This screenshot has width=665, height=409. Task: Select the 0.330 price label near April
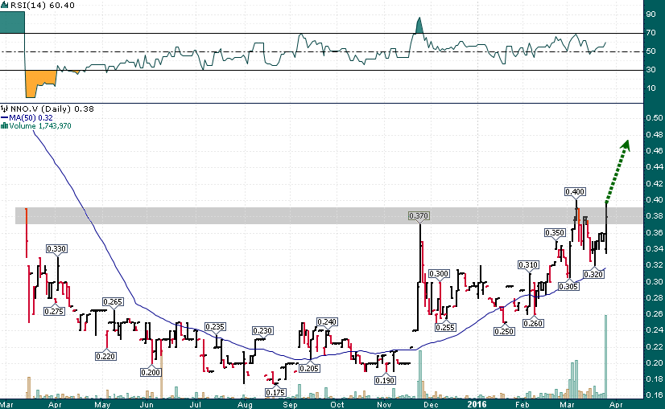click(56, 248)
